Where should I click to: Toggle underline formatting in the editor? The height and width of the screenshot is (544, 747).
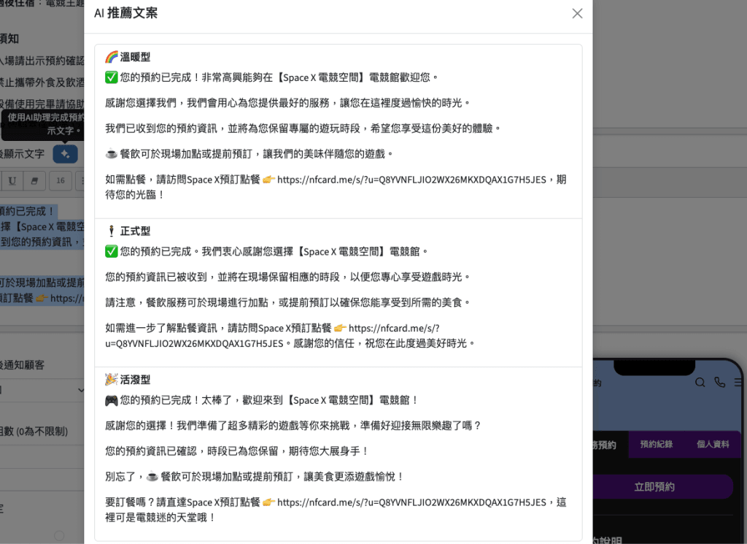[x=12, y=180]
